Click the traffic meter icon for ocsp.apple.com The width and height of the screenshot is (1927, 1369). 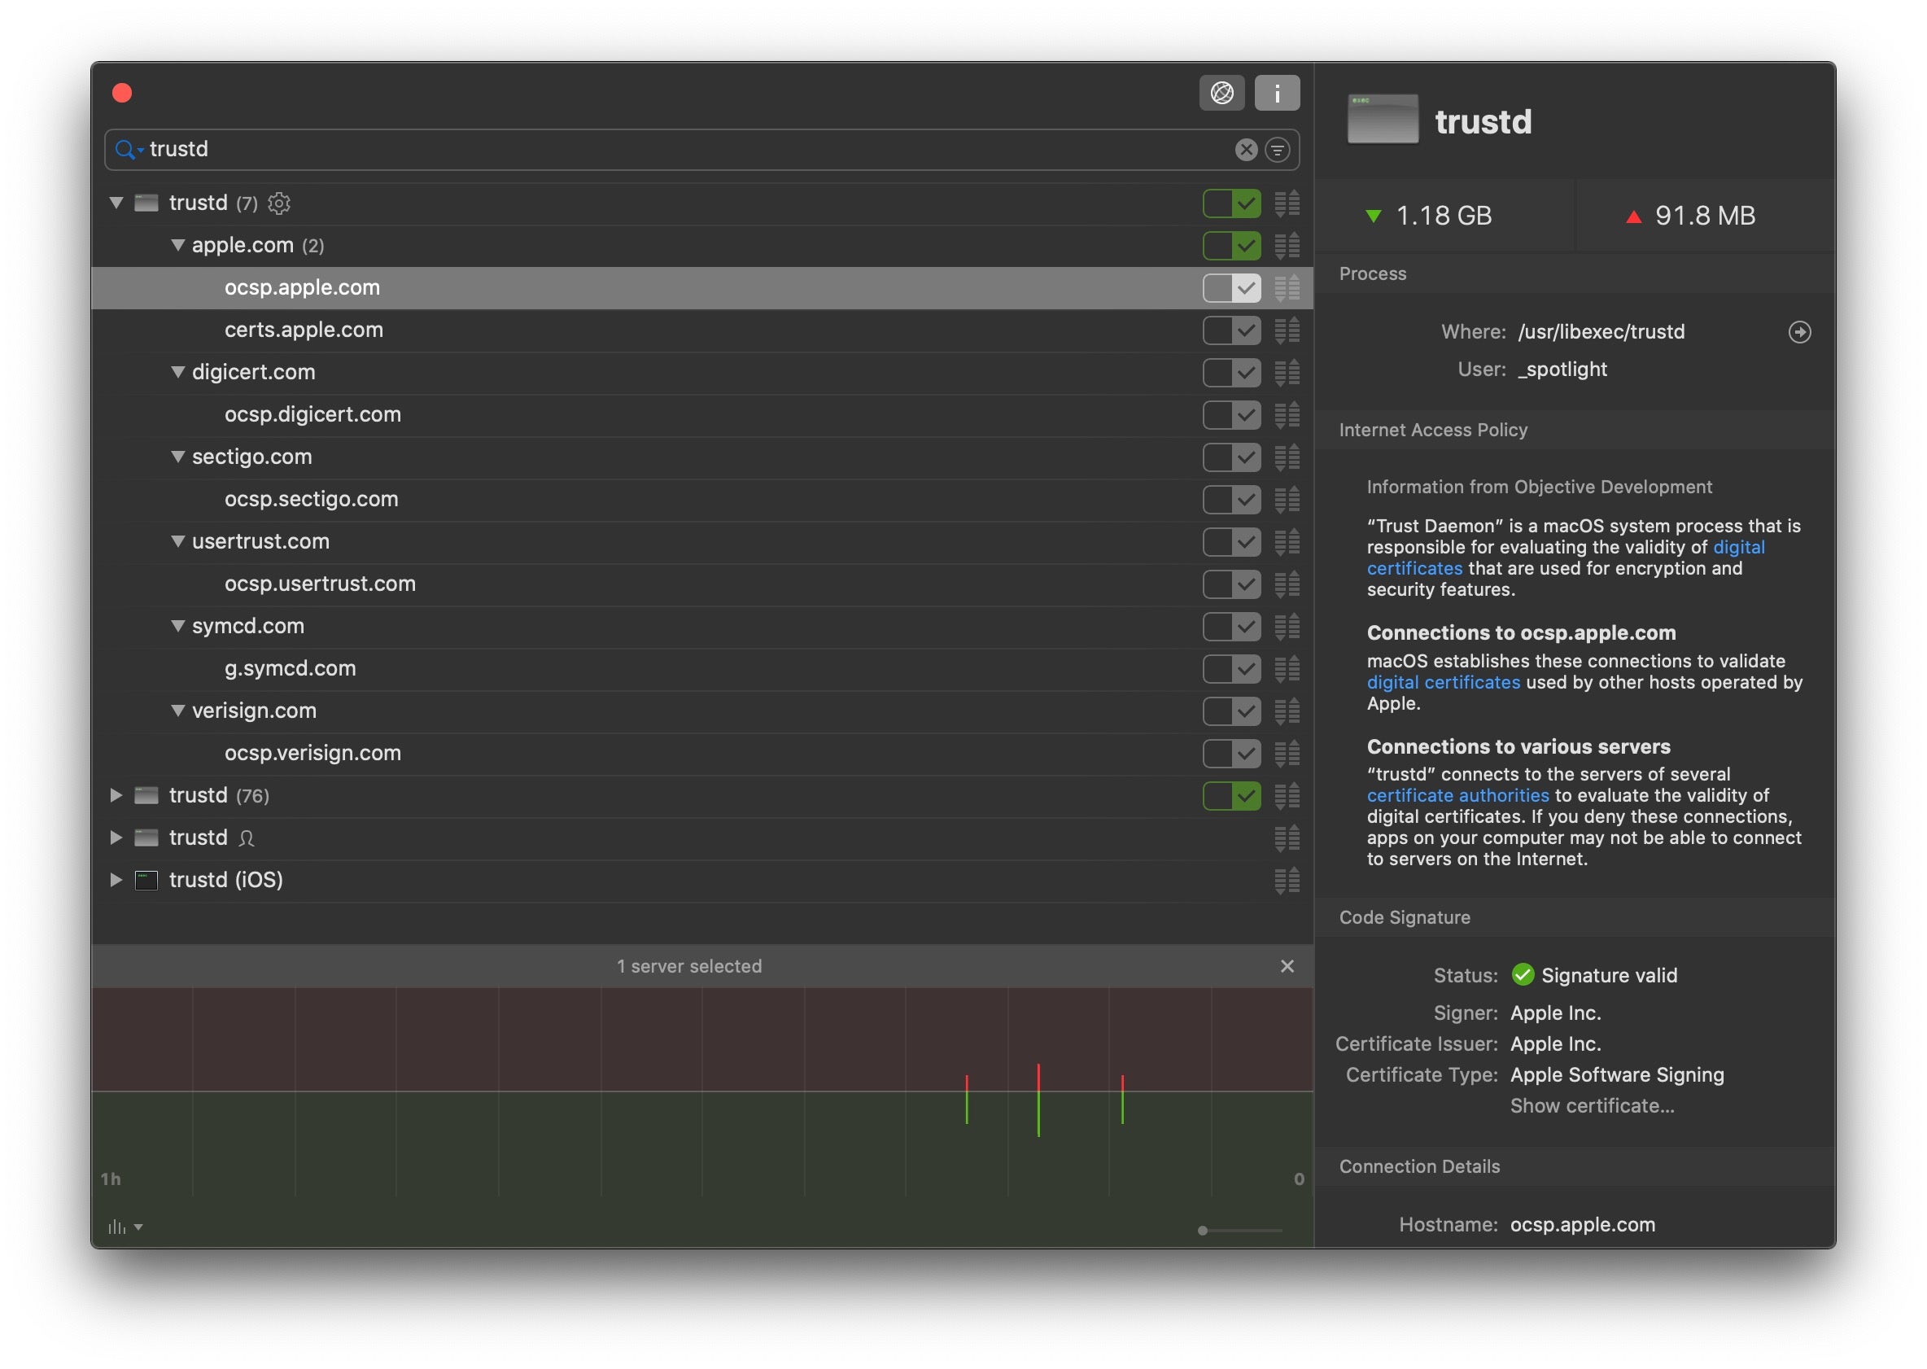[x=1286, y=287]
